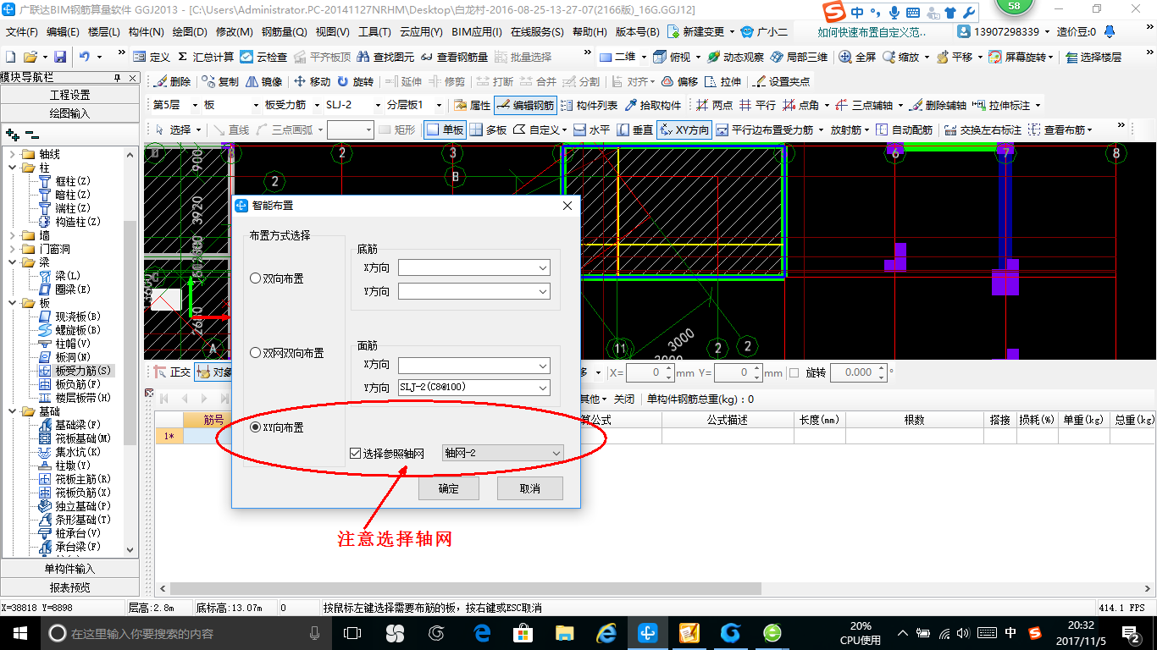Open 在线服务(S) menu
This screenshot has width=1157, height=650.
tap(537, 32)
